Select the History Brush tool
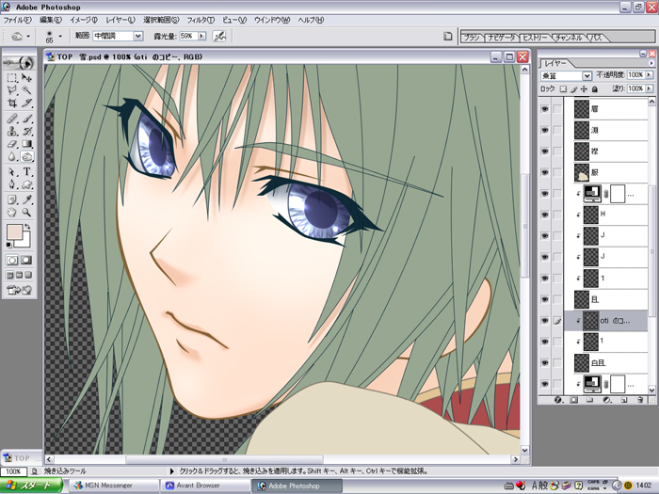Image resolution: width=659 pixels, height=494 pixels. click(x=26, y=132)
